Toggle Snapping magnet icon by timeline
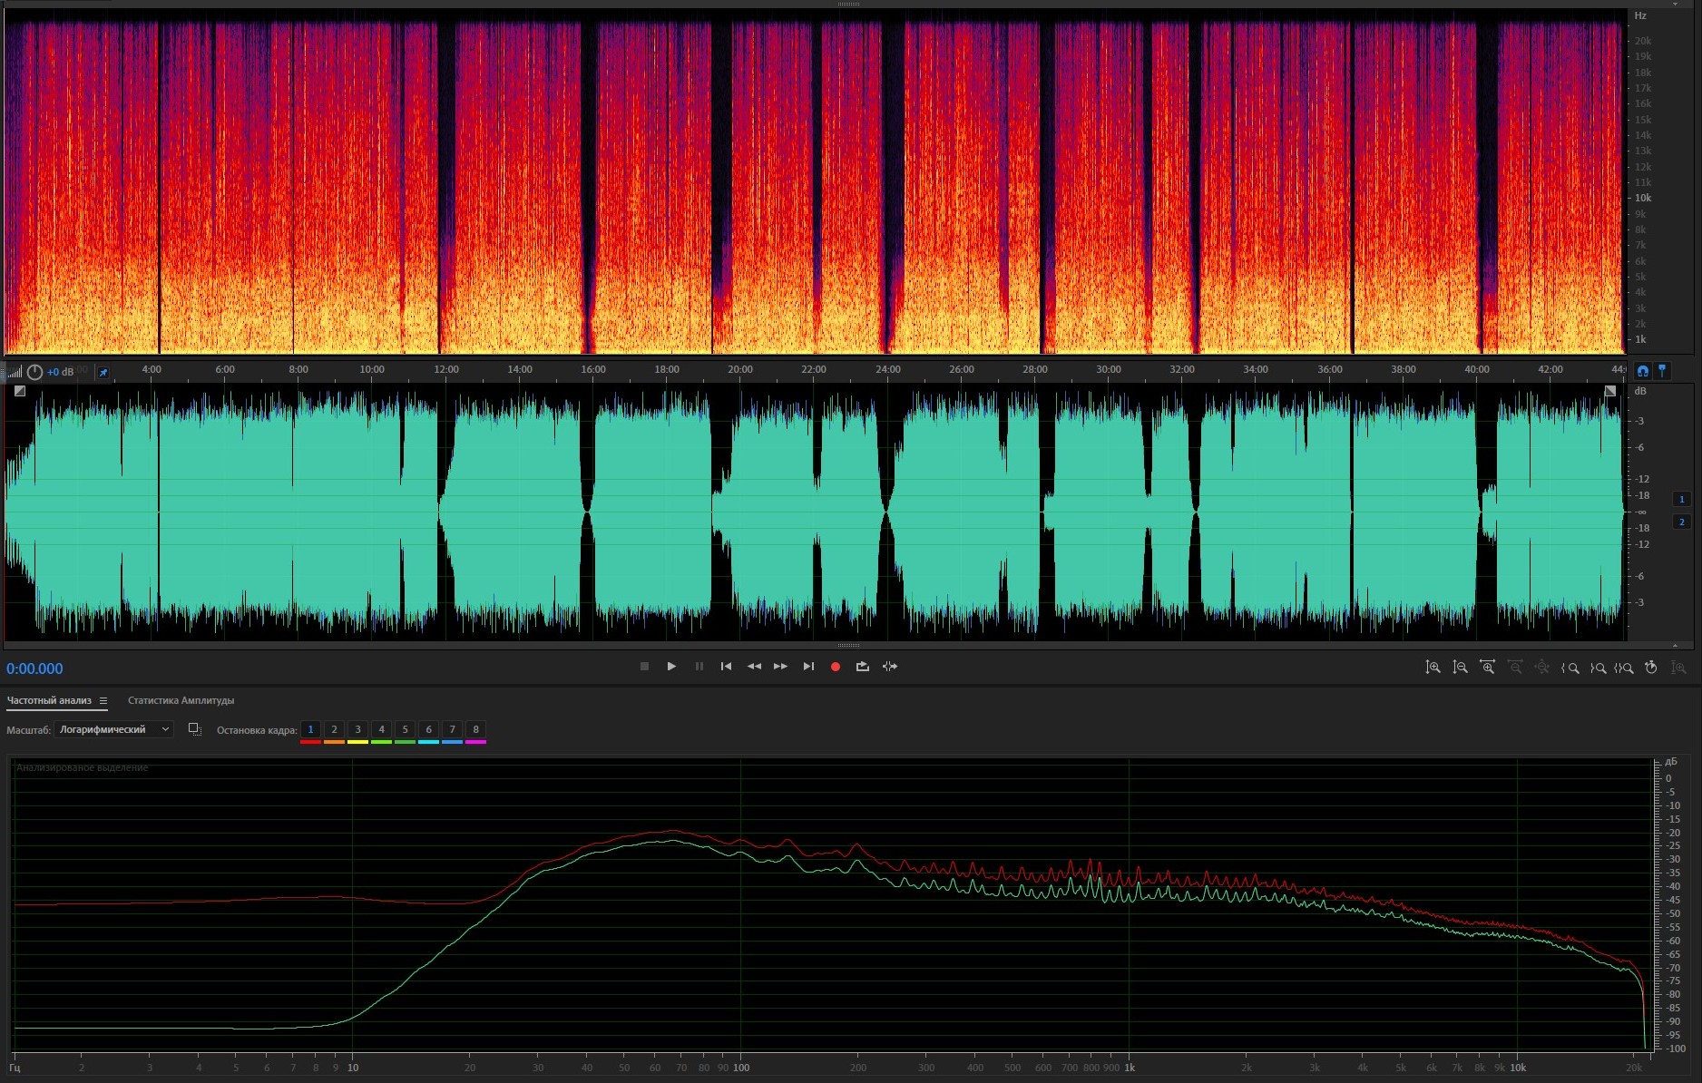Image resolution: width=1702 pixels, height=1083 pixels. click(1642, 371)
